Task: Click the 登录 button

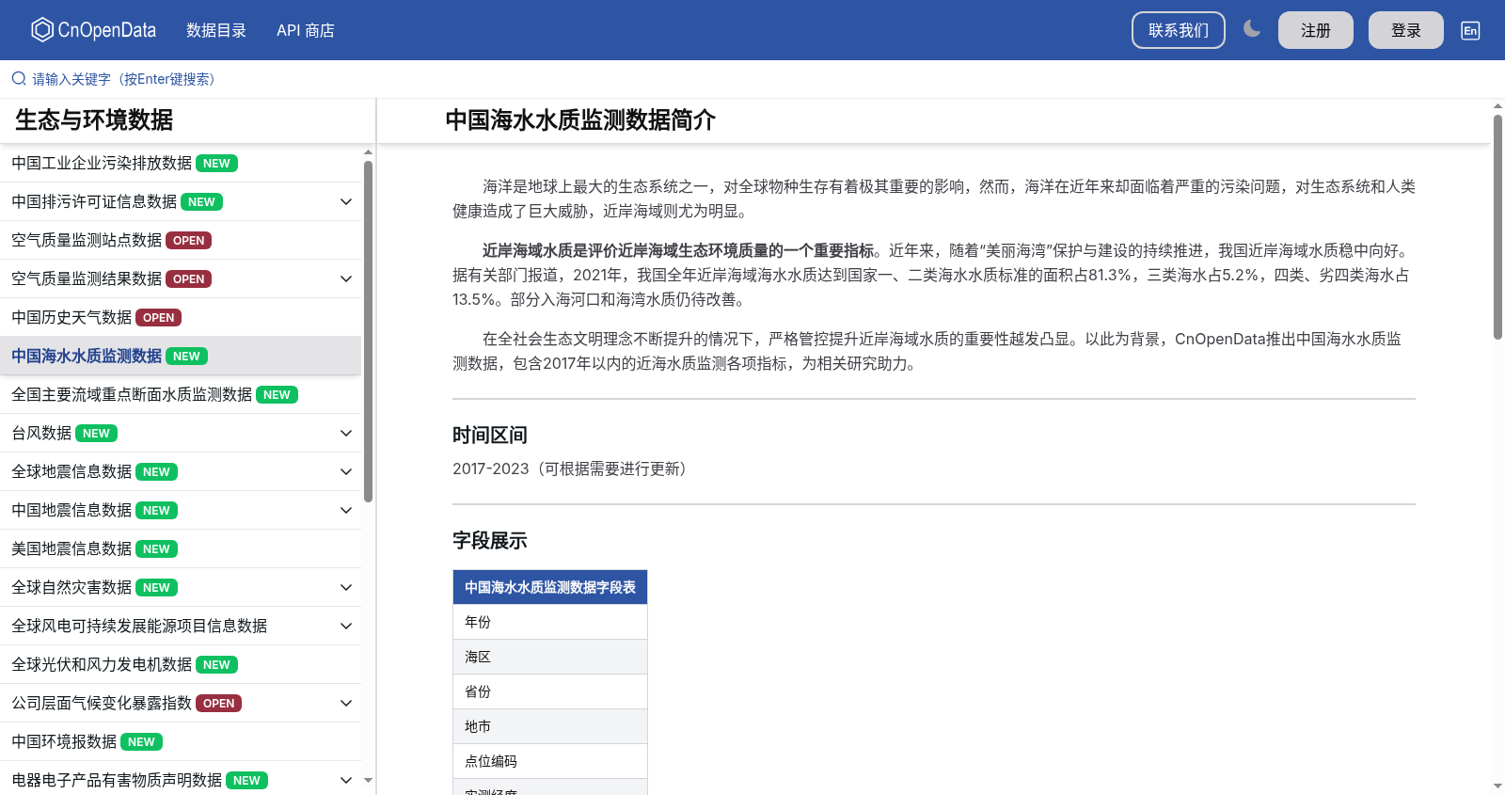Action: 1406,30
